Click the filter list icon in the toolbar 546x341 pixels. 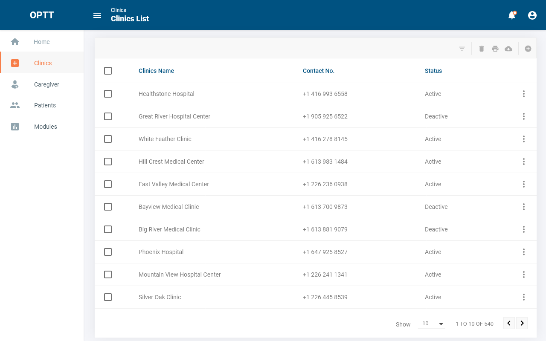coord(462,49)
